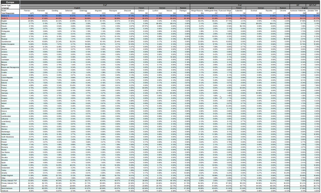Select the Sweden row label
The height and width of the screenshot is (193, 321).
[4, 165]
